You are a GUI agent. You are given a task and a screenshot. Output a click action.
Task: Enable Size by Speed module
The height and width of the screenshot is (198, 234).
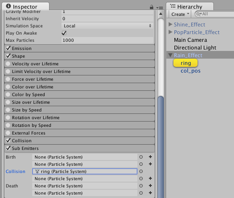[8, 110]
